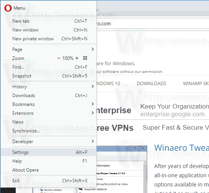The image size is (209, 193).
Task: Click the Winaero Tweaker screenshot thumbnail
Action: point(122,169)
